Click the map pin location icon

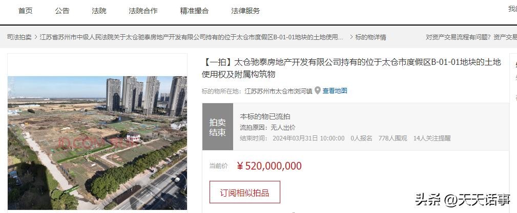(x=318, y=90)
